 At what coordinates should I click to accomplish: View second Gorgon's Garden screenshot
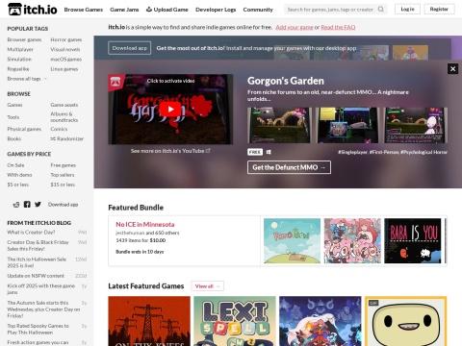point(347,125)
